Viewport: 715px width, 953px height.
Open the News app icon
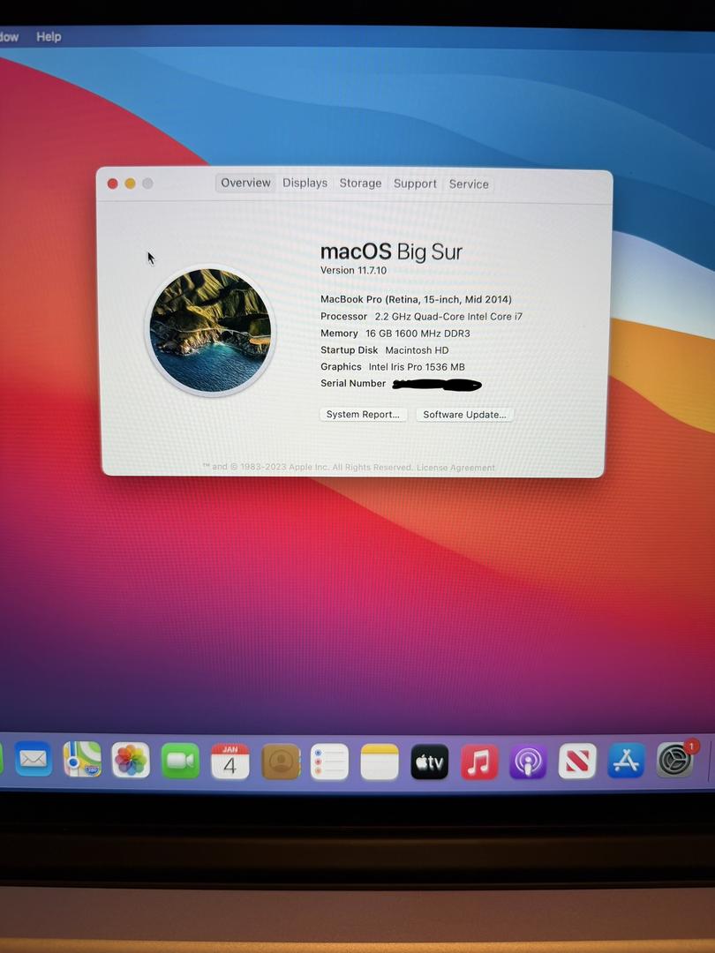(577, 761)
